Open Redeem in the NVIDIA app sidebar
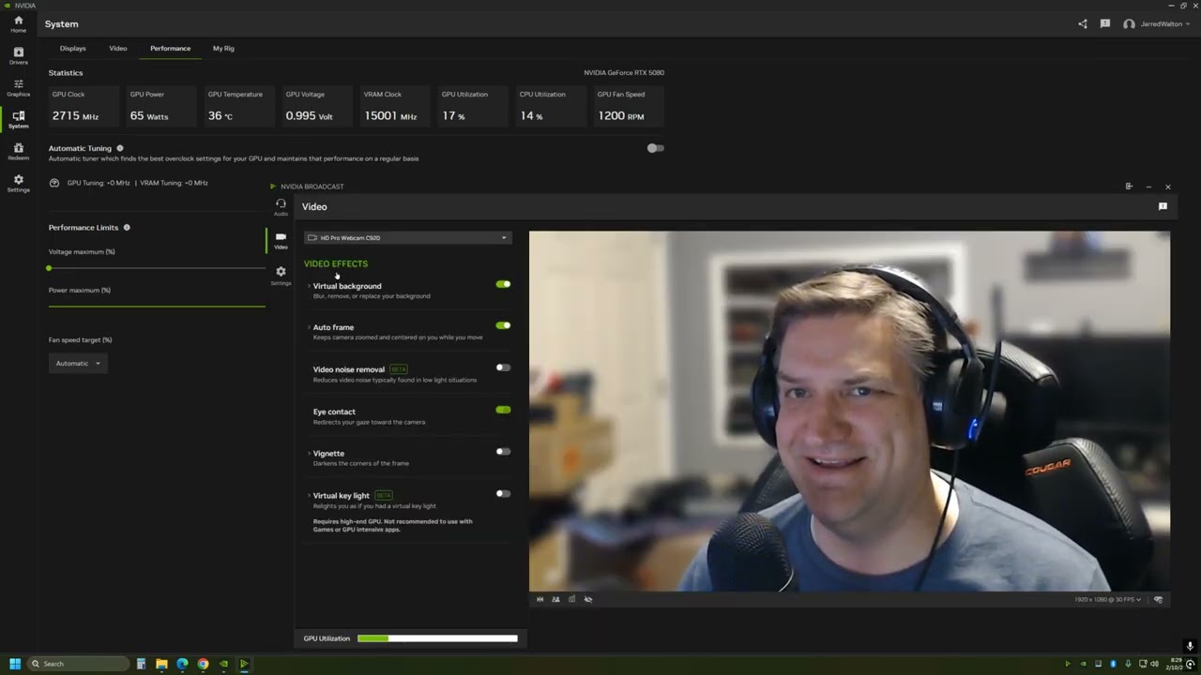The width and height of the screenshot is (1201, 675). [18, 152]
